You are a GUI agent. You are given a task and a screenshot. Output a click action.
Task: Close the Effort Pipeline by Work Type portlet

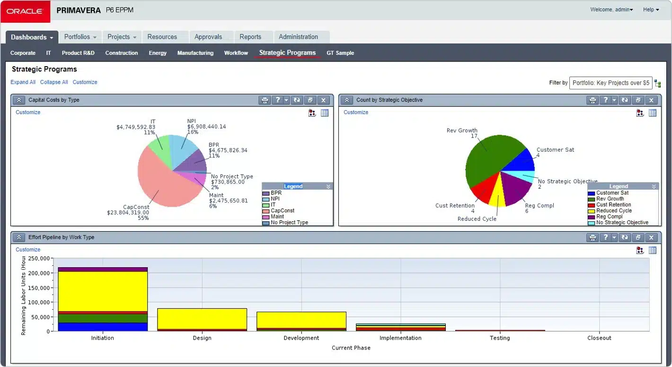click(x=651, y=237)
